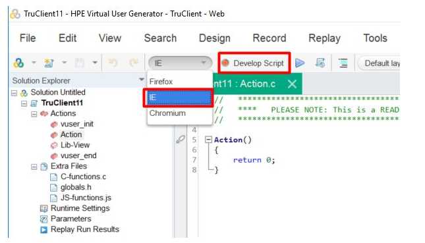Open the Search menu
This screenshot has height=243, width=425.
[160, 38]
